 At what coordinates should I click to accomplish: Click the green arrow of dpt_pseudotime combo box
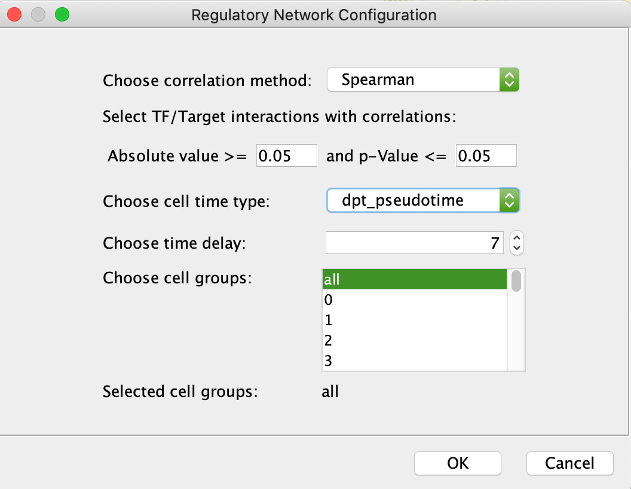(x=509, y=200)
